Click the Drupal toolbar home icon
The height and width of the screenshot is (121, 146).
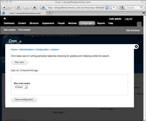click(5, 19)
